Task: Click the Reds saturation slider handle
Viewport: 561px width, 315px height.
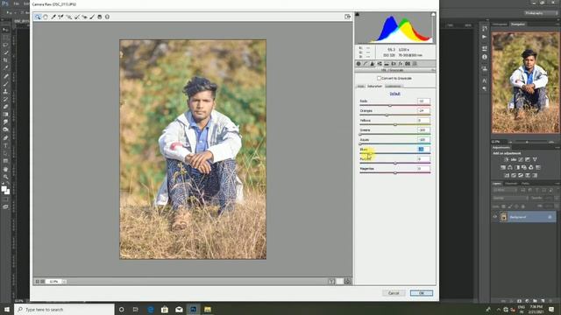Action: click(390, 106)
